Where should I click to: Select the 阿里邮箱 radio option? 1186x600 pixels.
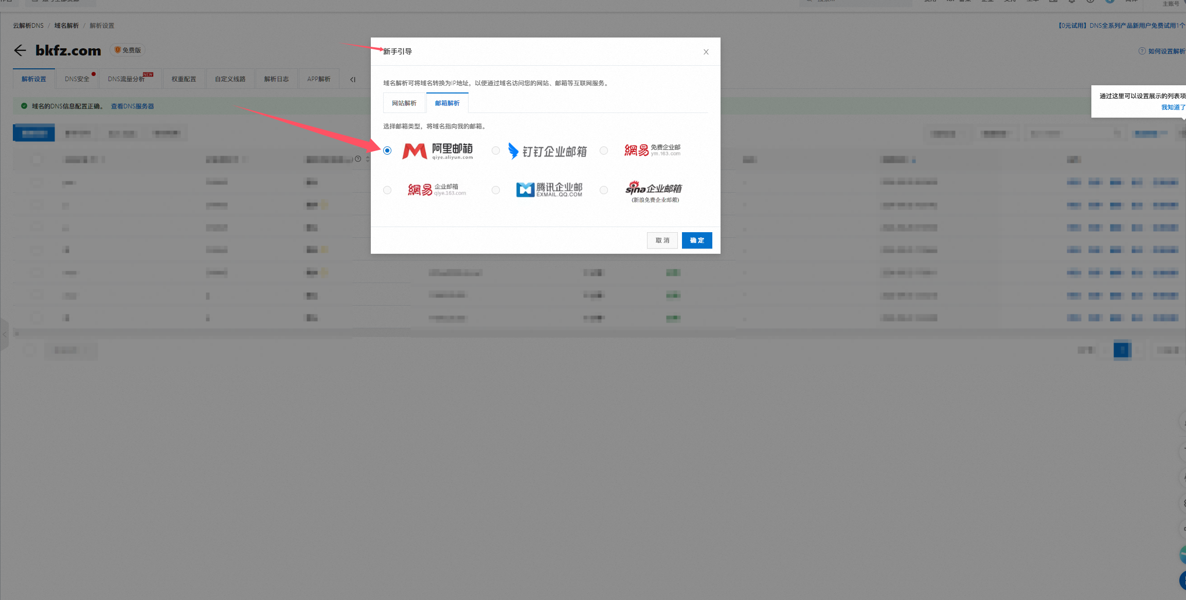pos(387,151)
